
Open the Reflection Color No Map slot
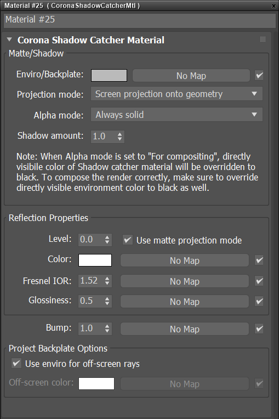pos(185,261)
